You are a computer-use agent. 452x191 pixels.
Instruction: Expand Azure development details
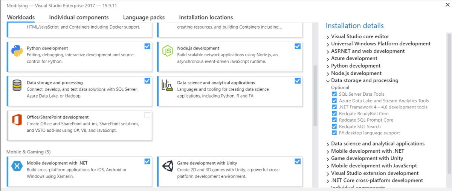pos(328,59)
